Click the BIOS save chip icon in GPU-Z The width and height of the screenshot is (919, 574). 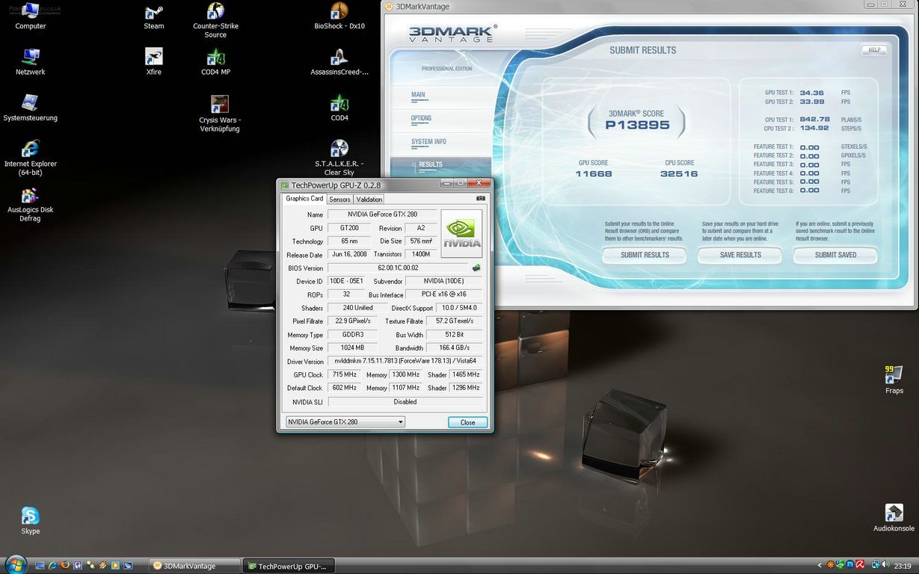476,268
